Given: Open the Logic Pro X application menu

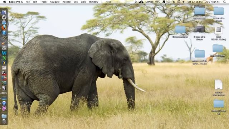Looking at the screenshot, I should (x=16, y=2).
